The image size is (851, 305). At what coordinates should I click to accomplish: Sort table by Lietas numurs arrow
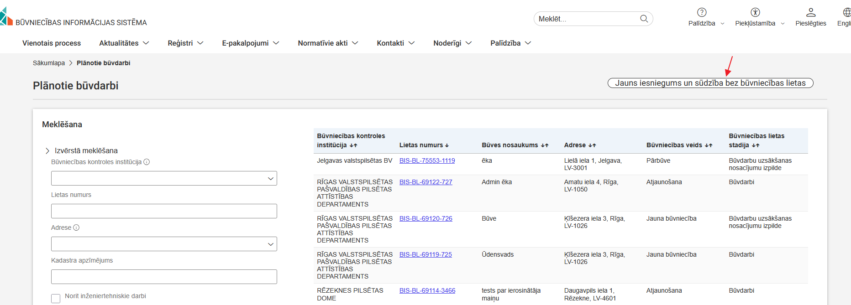coord(447,145)
